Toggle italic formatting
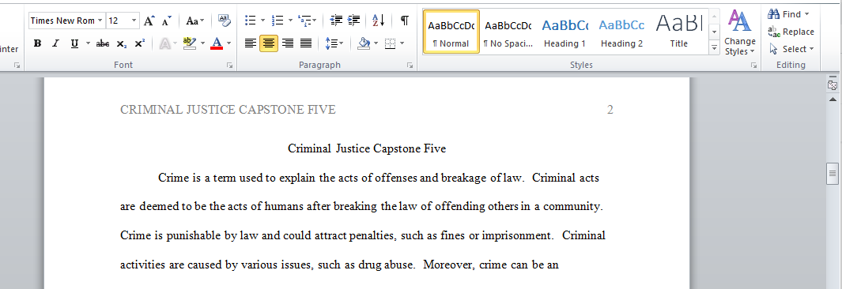Viewport: 842px width, 289px height. (x=55, y=43)
